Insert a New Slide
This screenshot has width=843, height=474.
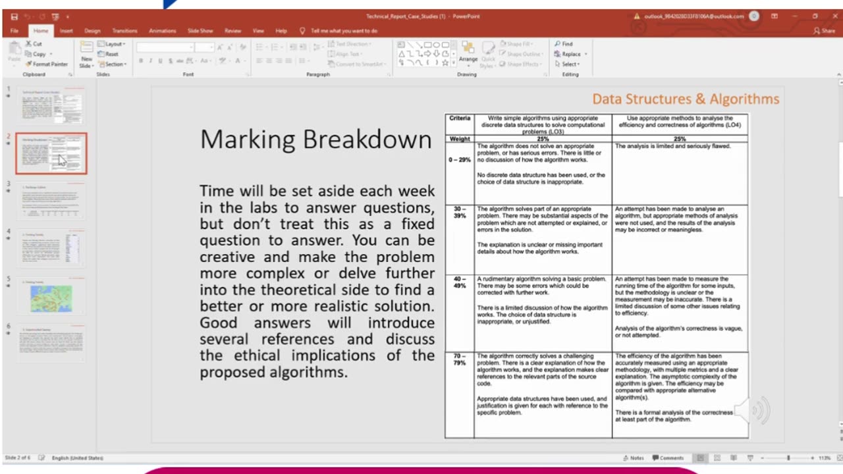click(x=86, y=54)
